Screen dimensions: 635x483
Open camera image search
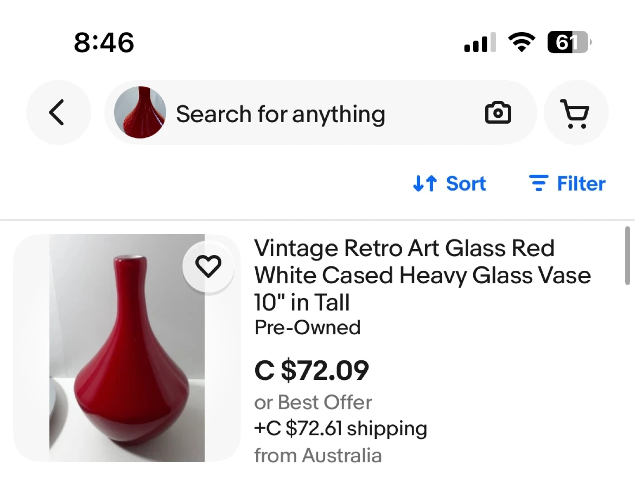tap(498, 113)
